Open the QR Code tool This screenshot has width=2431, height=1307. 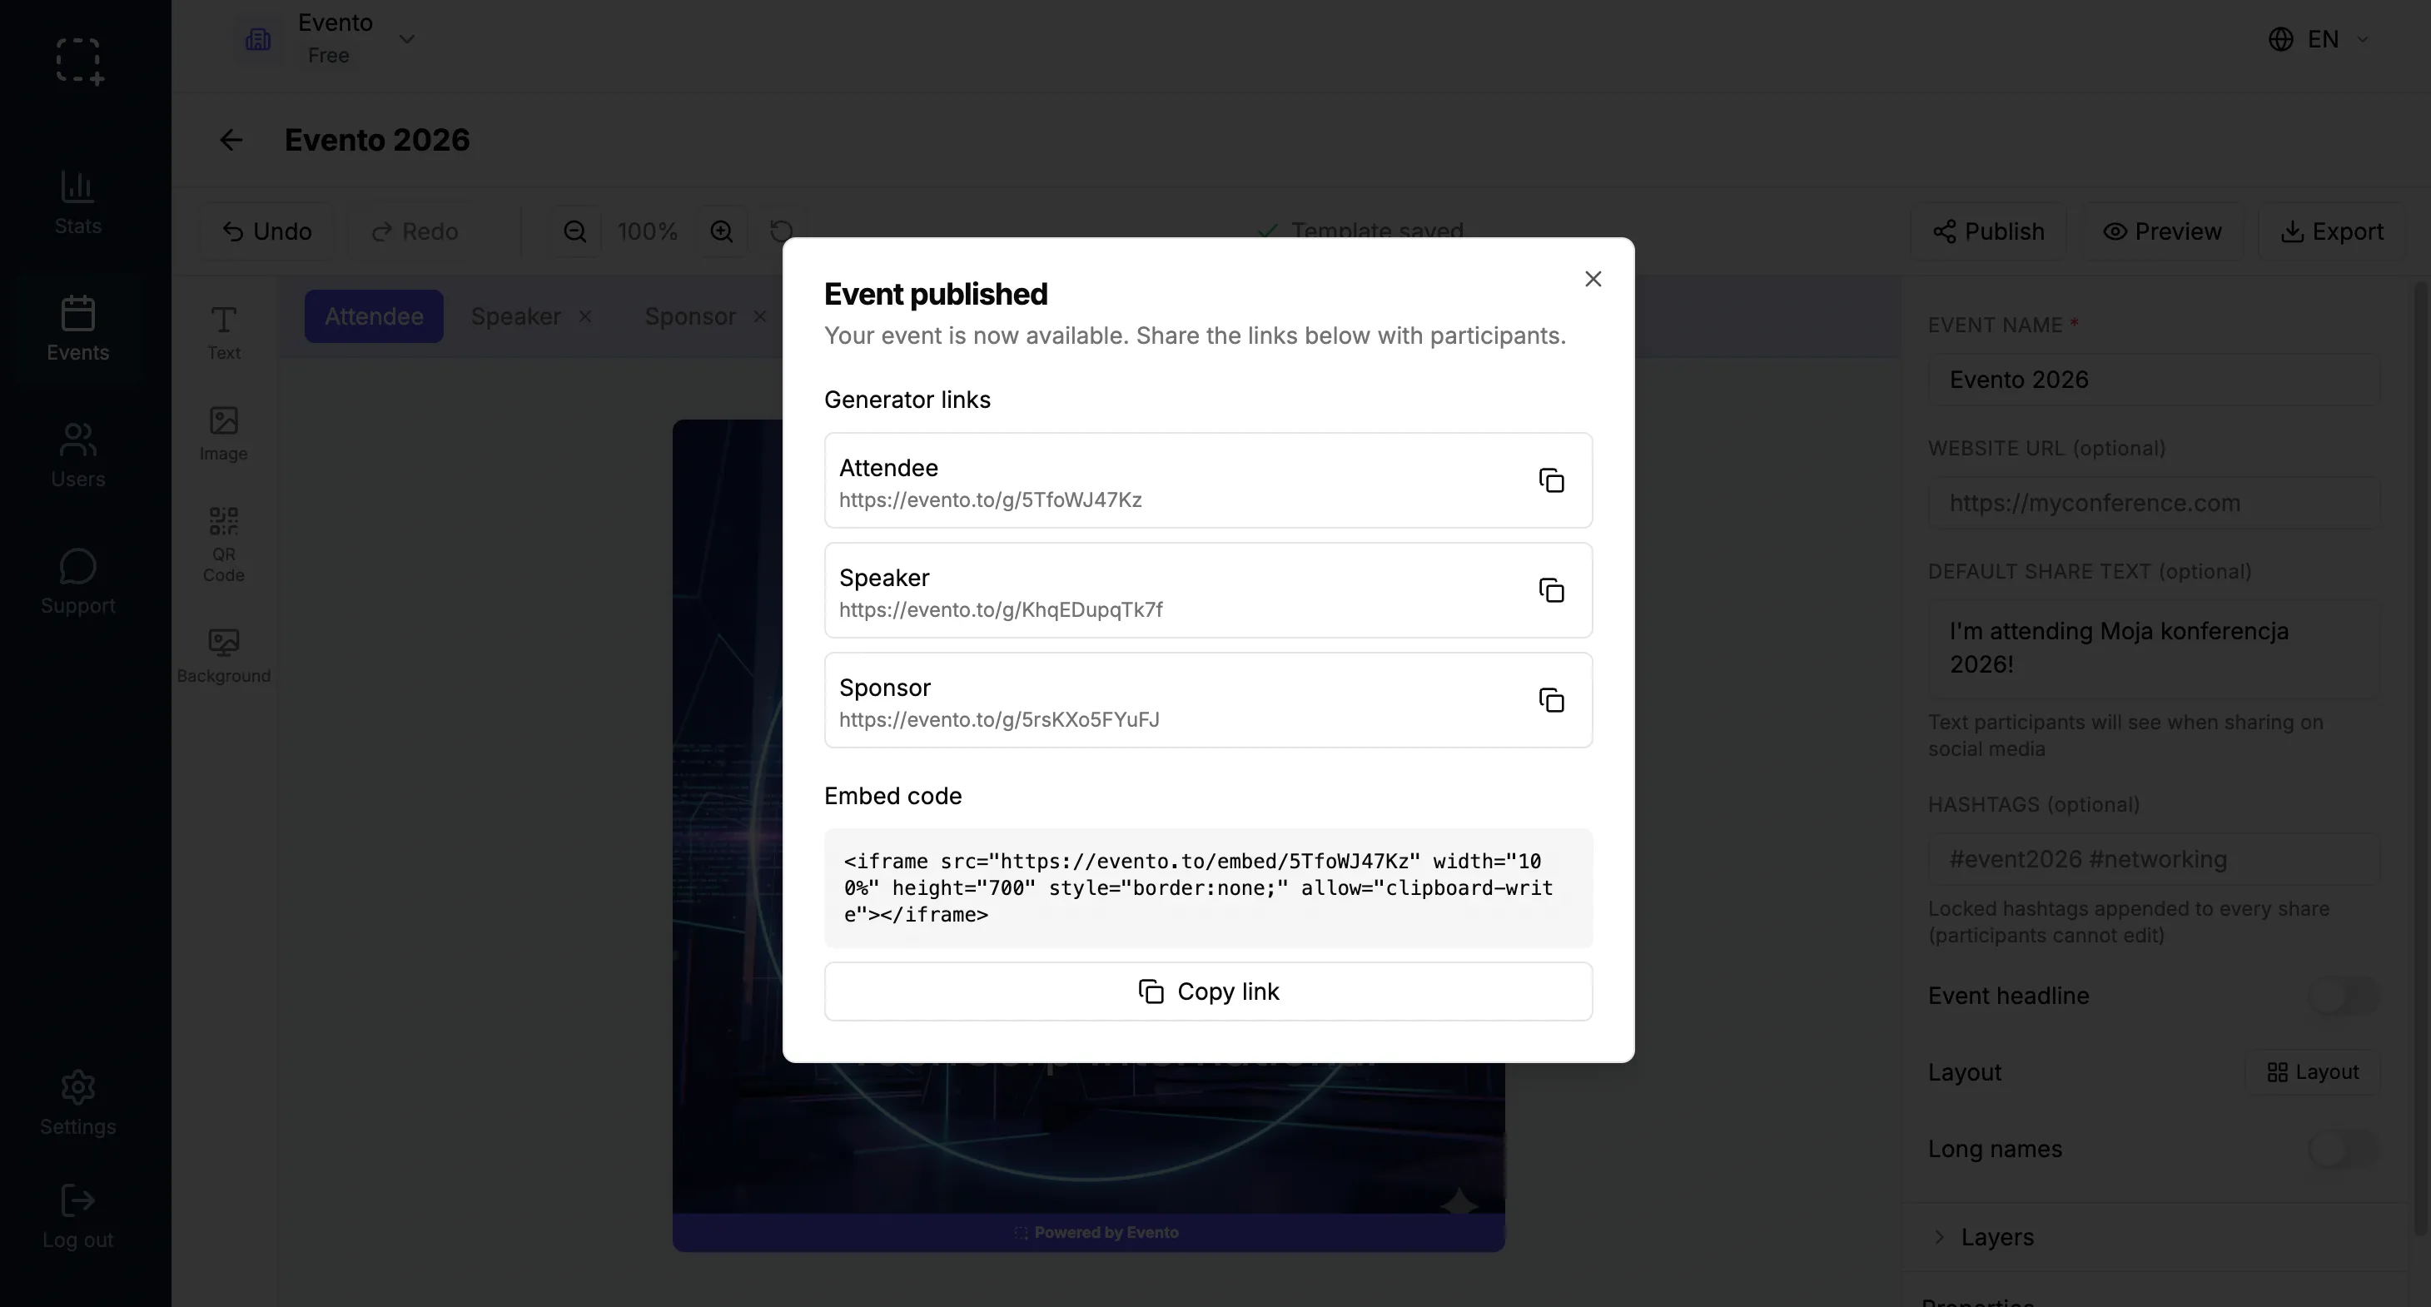(224, 544)
